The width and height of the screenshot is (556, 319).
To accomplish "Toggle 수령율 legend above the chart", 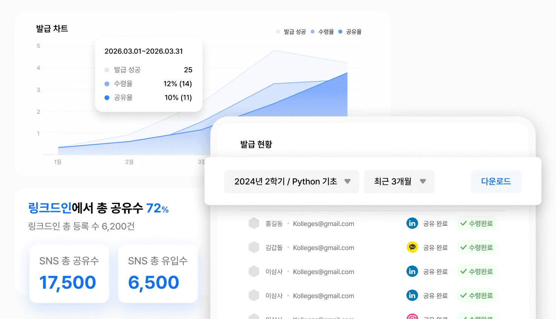I will [x=322, y=32].
